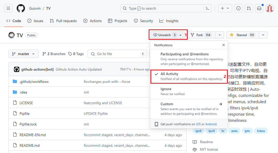Image resolution: width=278 pixels, height=153 pixels.
Task: Click the TV repository owner avatar
Action: point(11,35)
